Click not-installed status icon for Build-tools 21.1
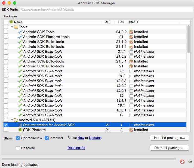 (131, 52)
